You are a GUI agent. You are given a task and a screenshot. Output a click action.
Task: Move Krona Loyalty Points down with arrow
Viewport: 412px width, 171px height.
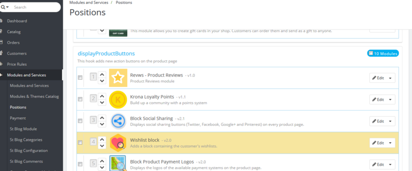103,102
